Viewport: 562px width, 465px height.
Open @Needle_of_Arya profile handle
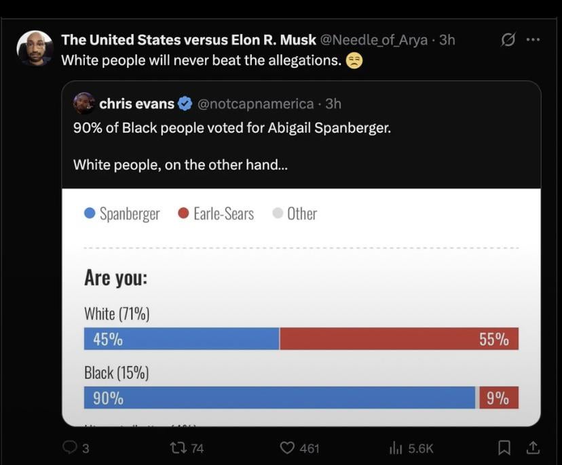[373, 40]
